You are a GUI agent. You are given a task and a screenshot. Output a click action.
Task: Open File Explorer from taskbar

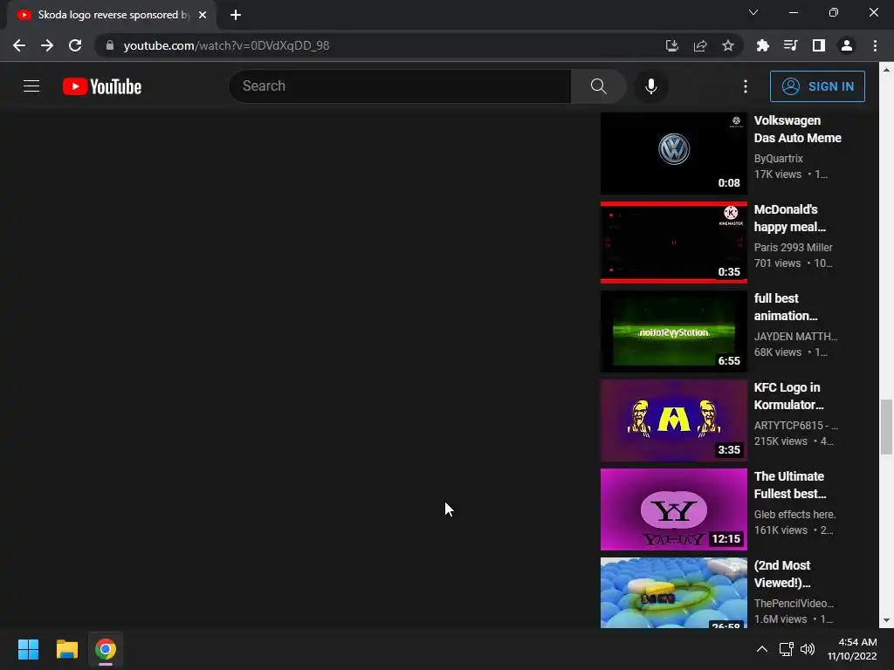pyautogui.click(x=66, y=649)
